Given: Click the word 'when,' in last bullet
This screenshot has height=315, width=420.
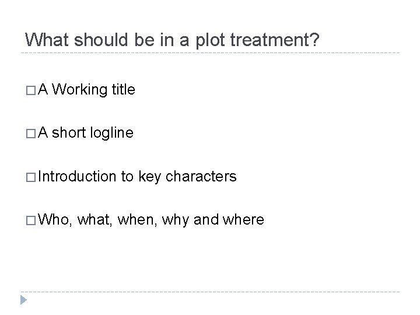Looking at the screenshot, I should 138,220.
